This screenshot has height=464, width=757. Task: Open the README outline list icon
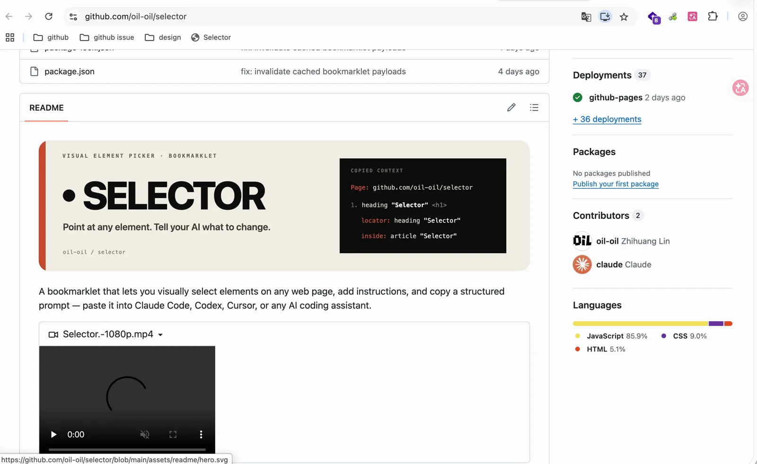[x=534, y=108]
